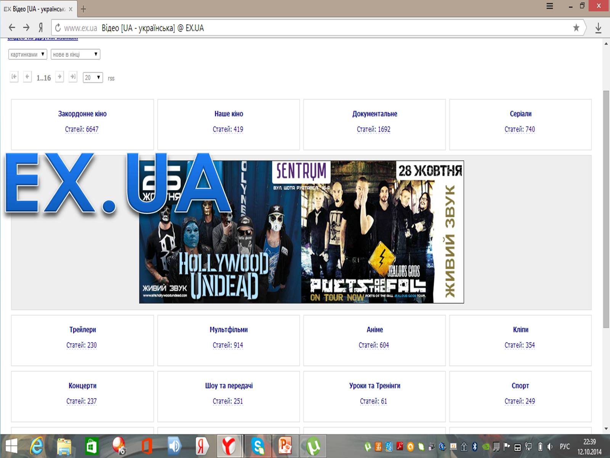Click the NVIDIA tray icon

[486, 446]
